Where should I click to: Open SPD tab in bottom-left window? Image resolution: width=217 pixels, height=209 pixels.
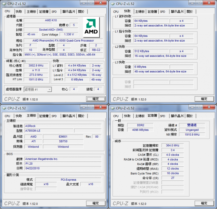tap(54, 116)
